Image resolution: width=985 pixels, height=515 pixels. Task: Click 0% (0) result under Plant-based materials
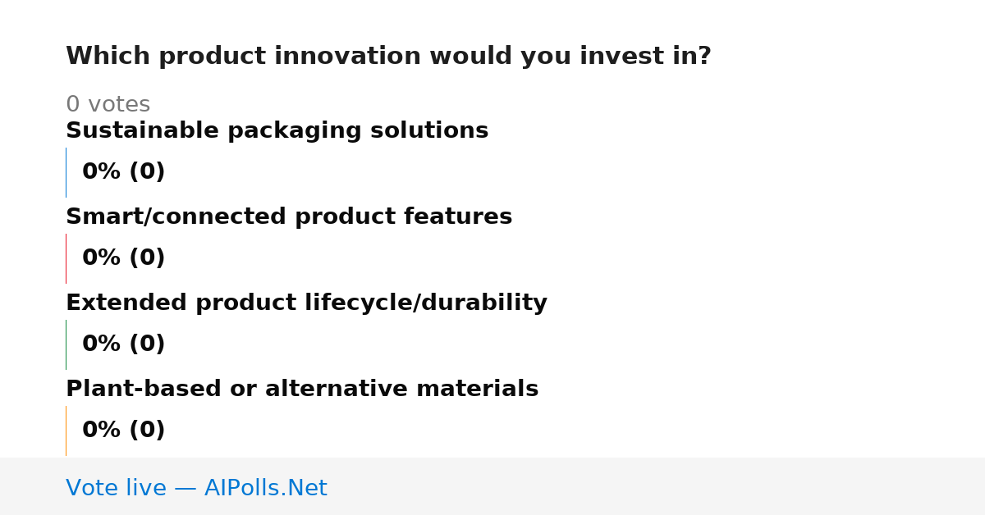[123, 431]
